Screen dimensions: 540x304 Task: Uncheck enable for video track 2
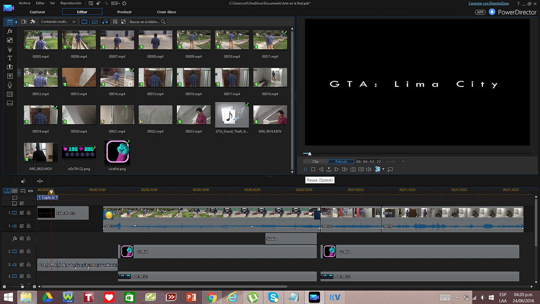[x=22, y=251]
